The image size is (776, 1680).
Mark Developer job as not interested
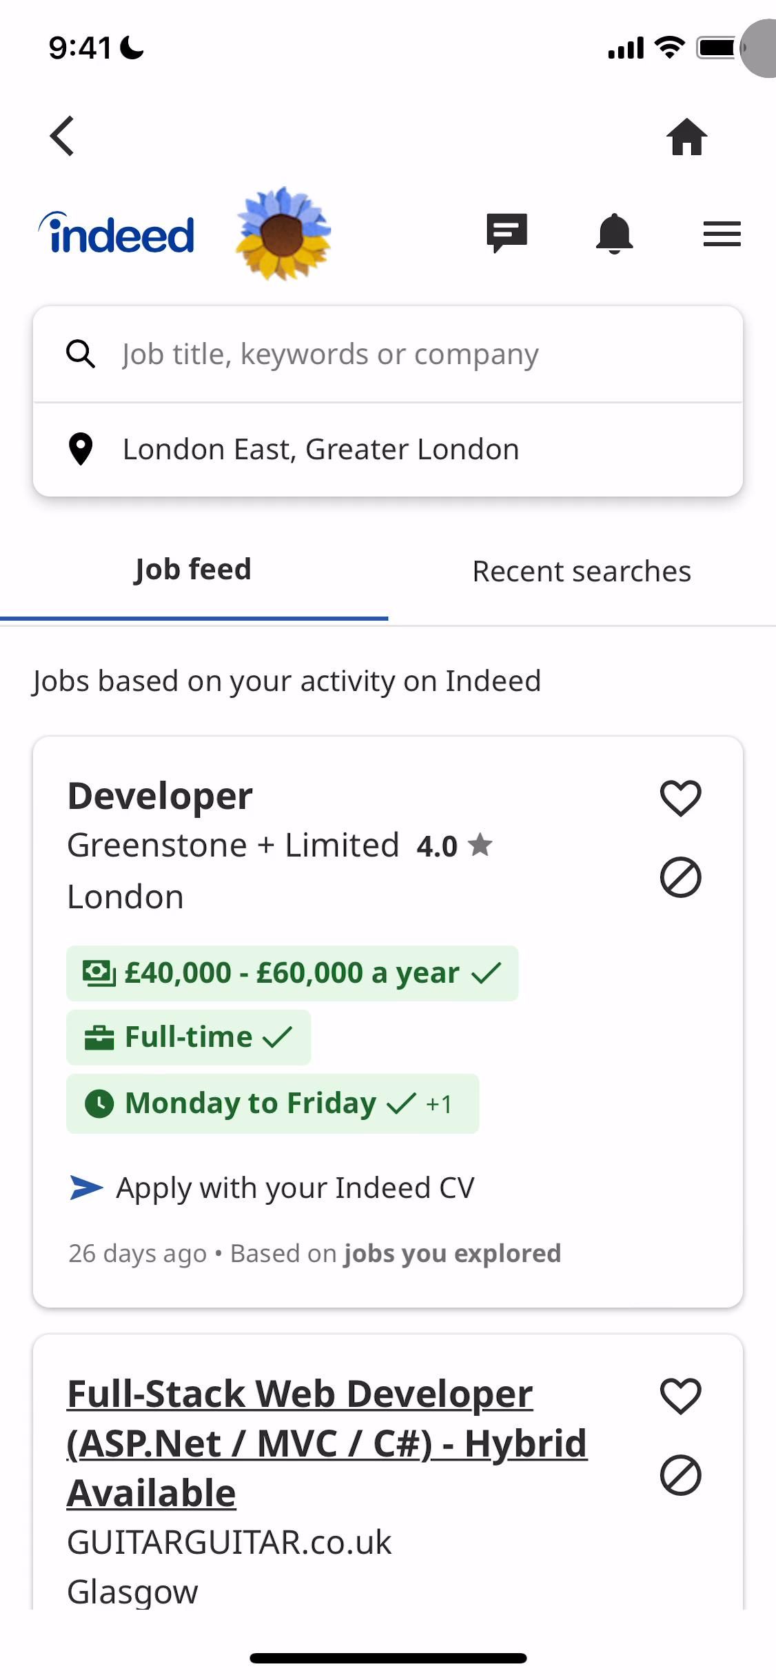point(680,877)
